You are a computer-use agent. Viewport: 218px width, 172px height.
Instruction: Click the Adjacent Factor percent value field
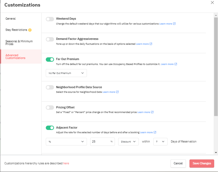tap(103, 141)
